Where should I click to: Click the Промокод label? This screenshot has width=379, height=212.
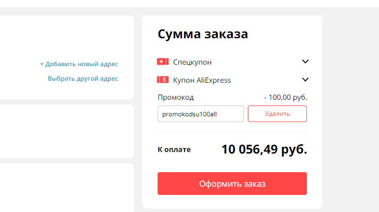[x=175, y=97]
